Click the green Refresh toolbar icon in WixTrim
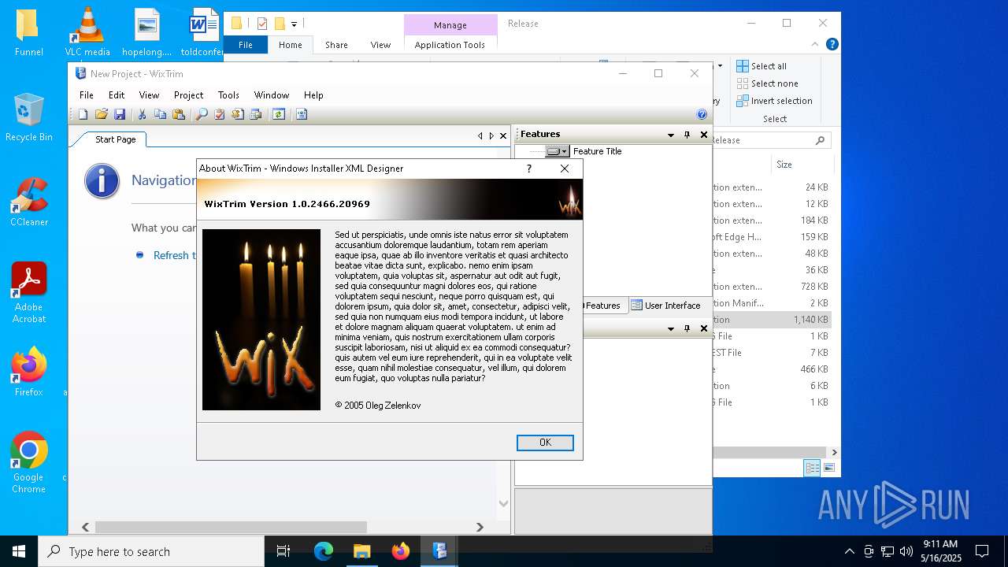Screen dimensions: 1008x567 (279, 114)
